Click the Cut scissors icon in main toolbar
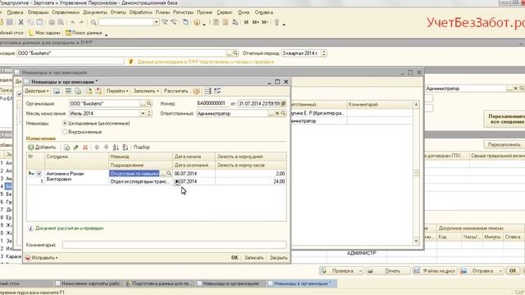 coord(21,22)
